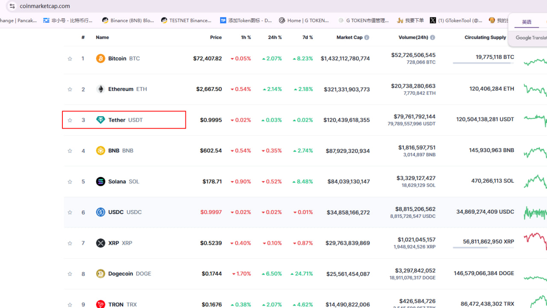Click the Tether coin logo icon
Image resolution: width=547 pixels, height=308 pixels.
pos(100,120)
